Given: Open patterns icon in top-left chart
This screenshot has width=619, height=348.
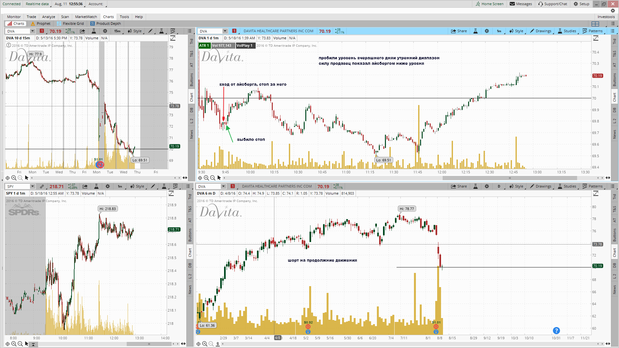Looking at the screenshot, I should [173, 31].
